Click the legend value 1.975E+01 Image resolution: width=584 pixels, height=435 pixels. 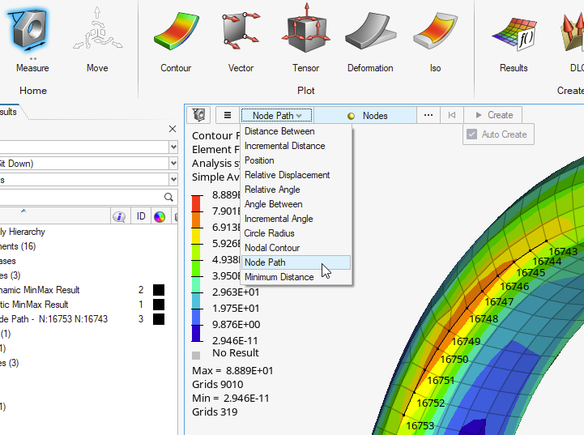tap(236, 309)
